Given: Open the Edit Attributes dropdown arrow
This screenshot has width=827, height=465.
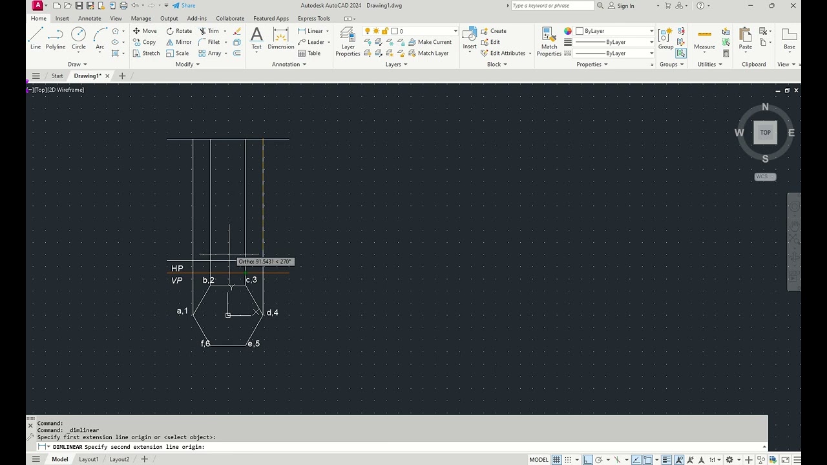Looking at the screenshot, I should pos(530,53).
